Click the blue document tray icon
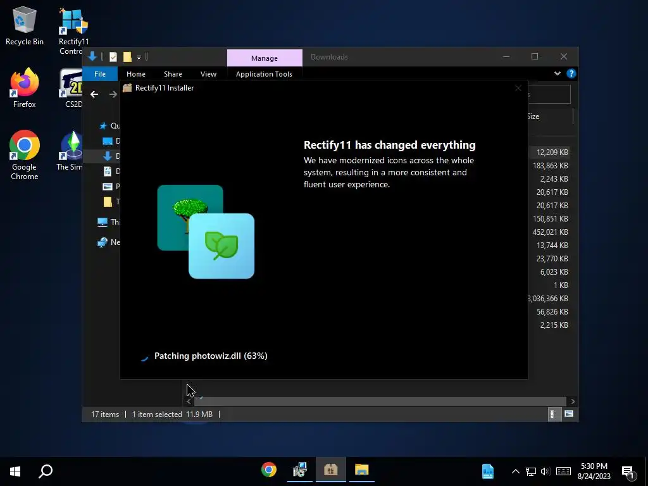Image resolution: width=648 pixels, height=486 pixels. pos(488,471)
